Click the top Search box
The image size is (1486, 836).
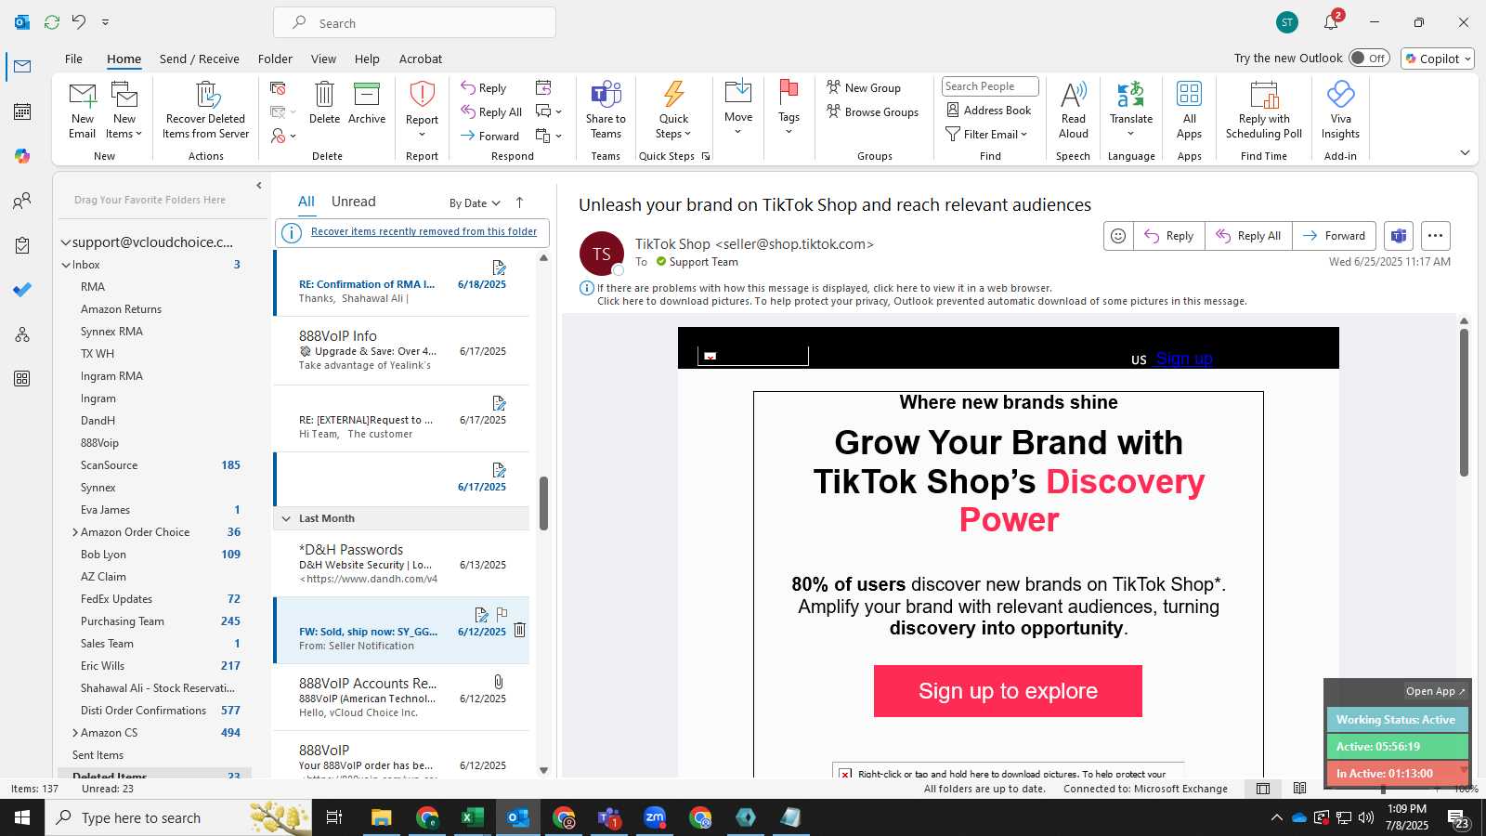[414, 23]
